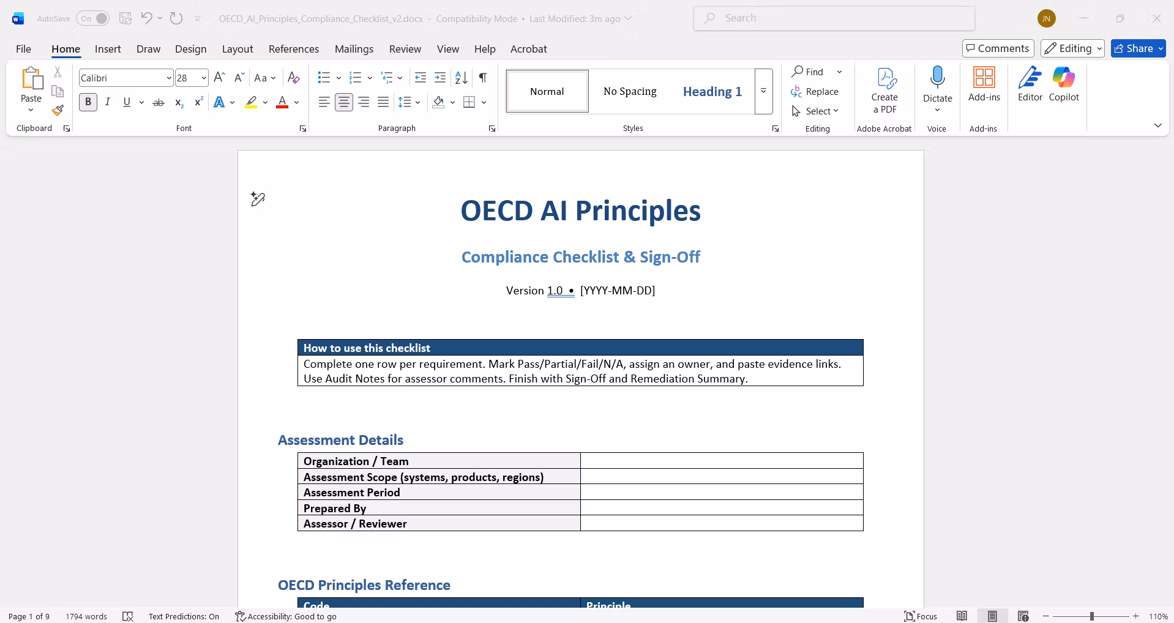This screenshot has height=623, width=1174.
Task: Open the Editor proofing tool
Action: tap(1030, 84)
